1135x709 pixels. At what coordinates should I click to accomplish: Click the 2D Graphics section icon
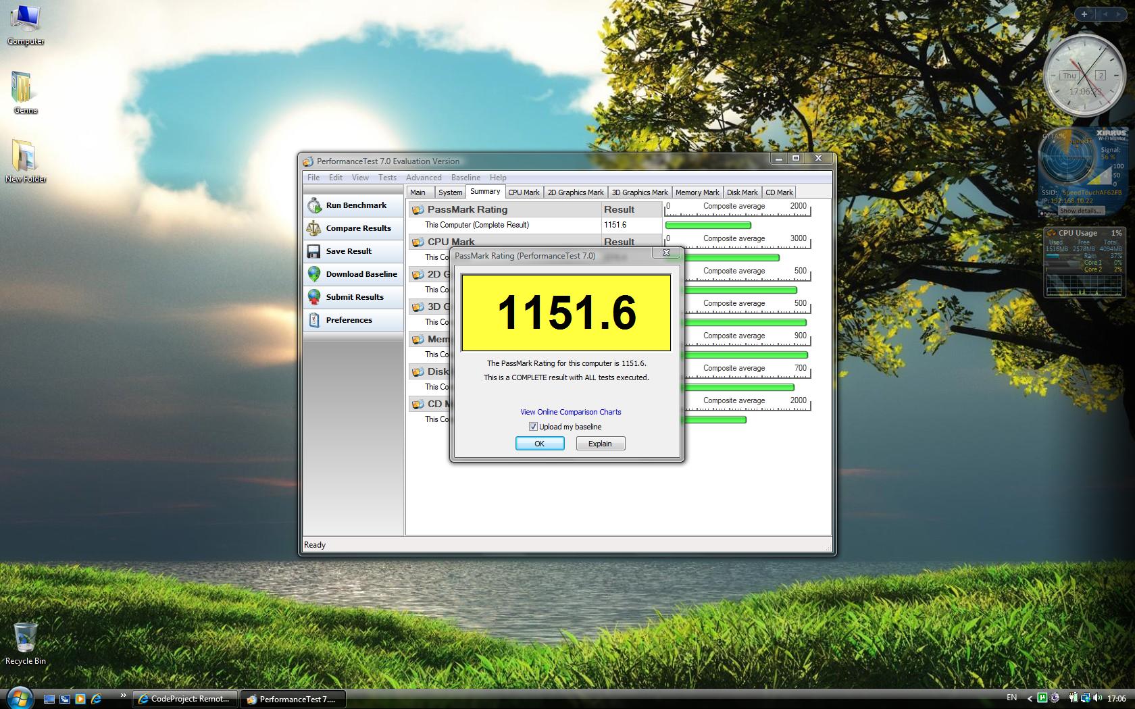pyautogui.click(x=418, y=275)
